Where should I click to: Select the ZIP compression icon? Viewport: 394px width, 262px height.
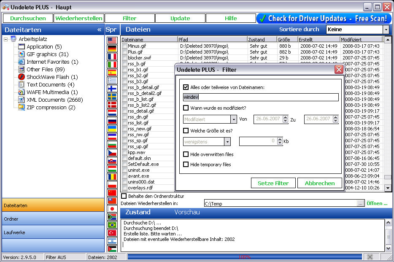point(22,107)
